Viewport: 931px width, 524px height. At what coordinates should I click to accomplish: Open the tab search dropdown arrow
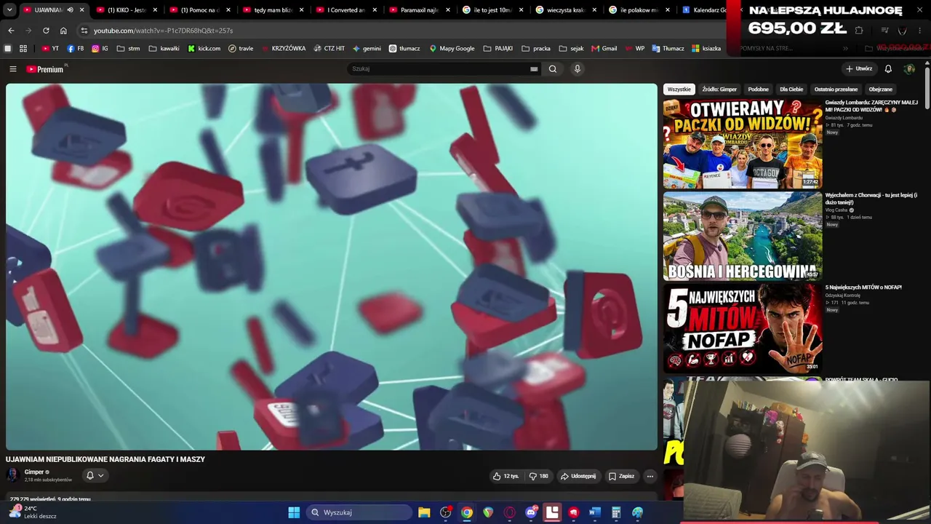9,10
